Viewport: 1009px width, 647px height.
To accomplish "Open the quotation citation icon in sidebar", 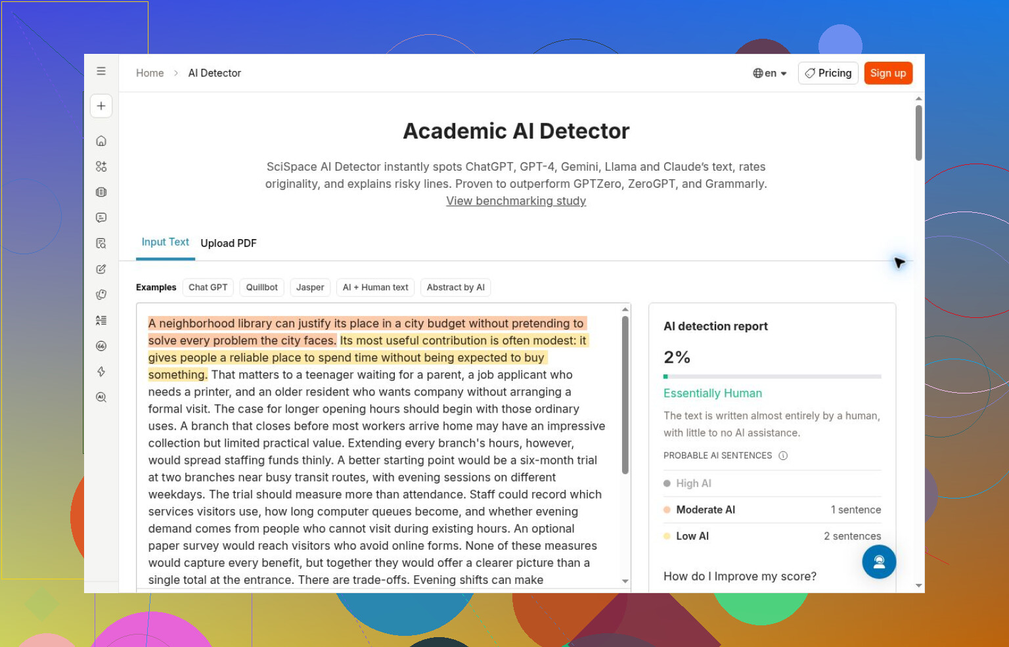I will (101, 346).
